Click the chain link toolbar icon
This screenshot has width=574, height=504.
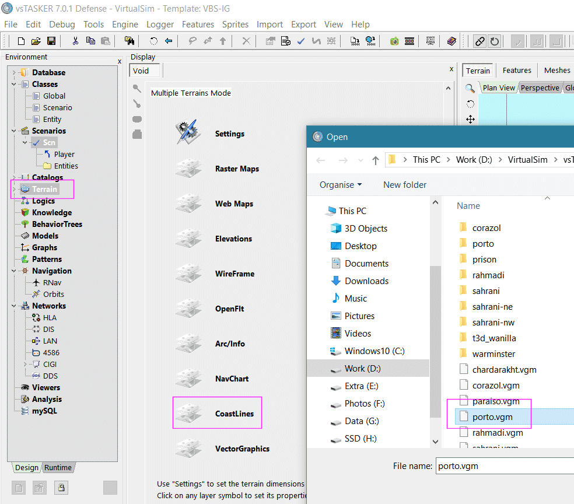[x=480, y=41]
